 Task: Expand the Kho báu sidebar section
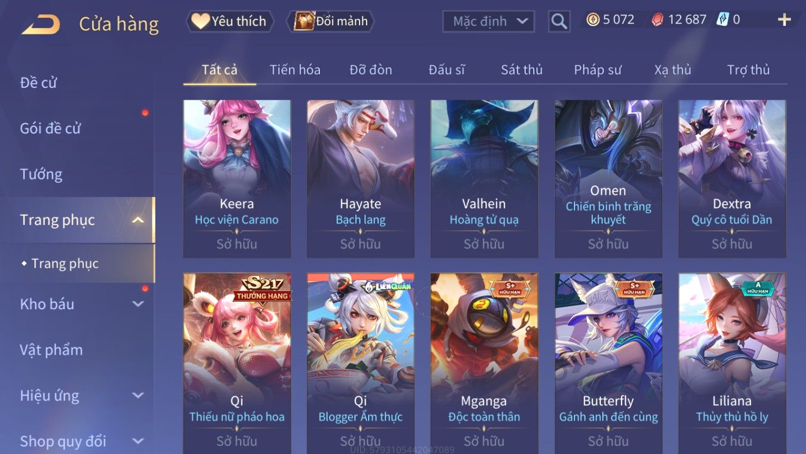tap(138, 304)
